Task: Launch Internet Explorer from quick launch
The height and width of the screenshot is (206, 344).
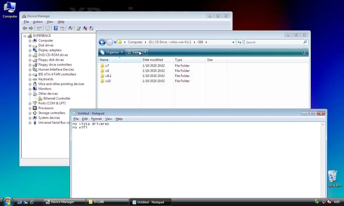Action: click(32, 202)
